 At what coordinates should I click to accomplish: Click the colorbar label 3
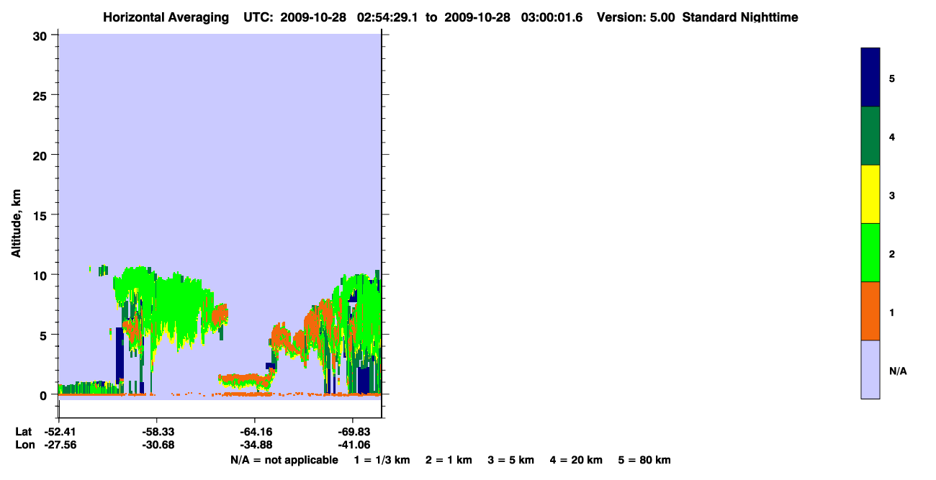click(x=892, y=195)
